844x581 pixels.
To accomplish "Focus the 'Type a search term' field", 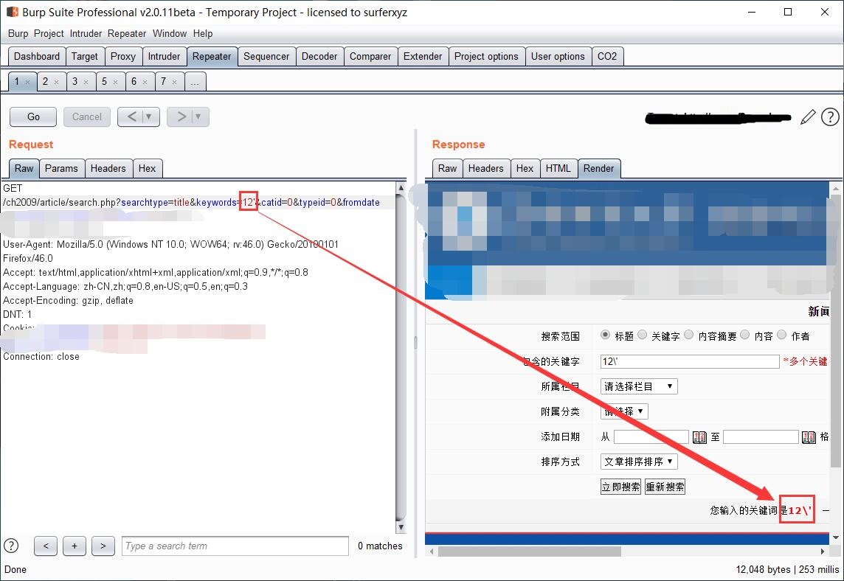I will coord(235,546).
